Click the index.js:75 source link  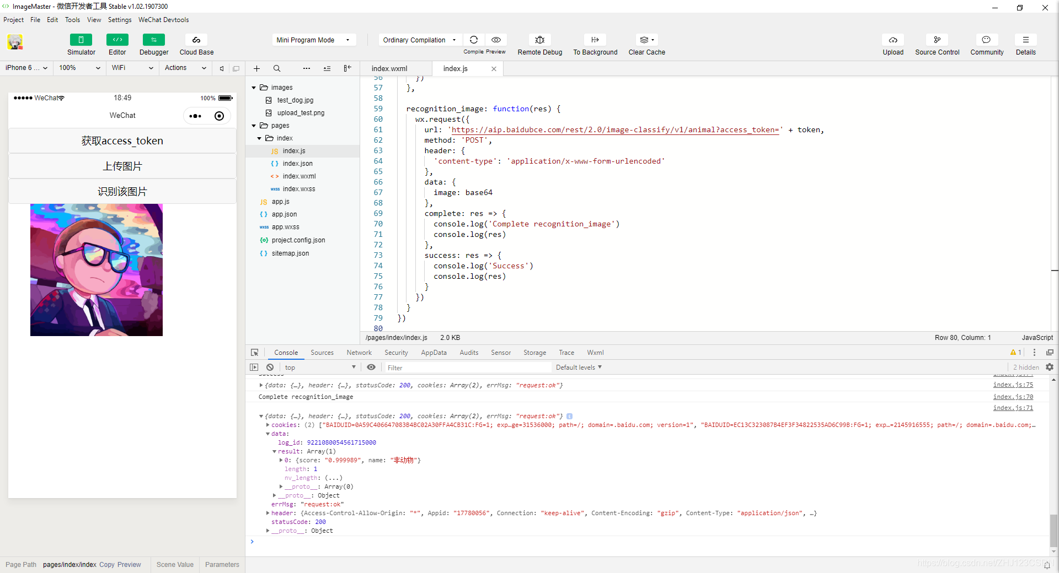pos(1013,385)
